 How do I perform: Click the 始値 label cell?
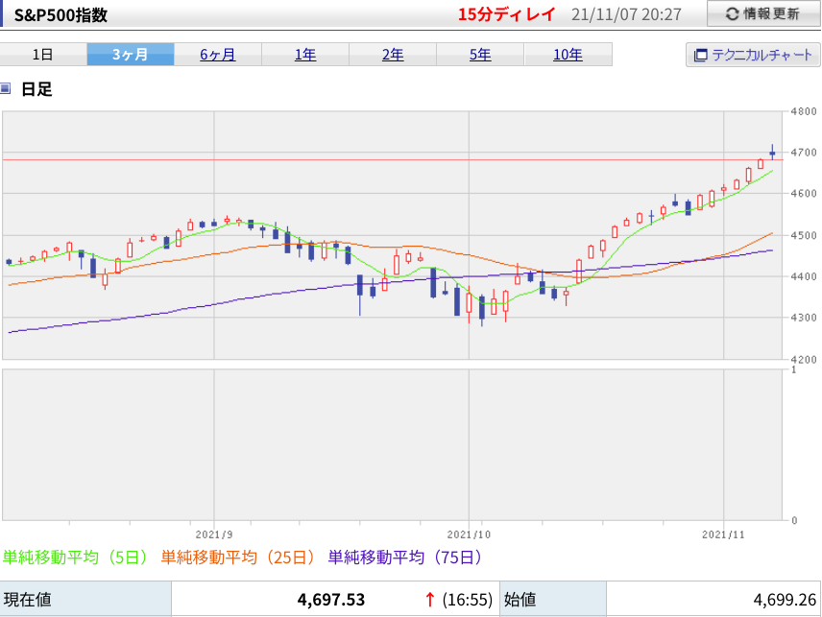point(553,599)
